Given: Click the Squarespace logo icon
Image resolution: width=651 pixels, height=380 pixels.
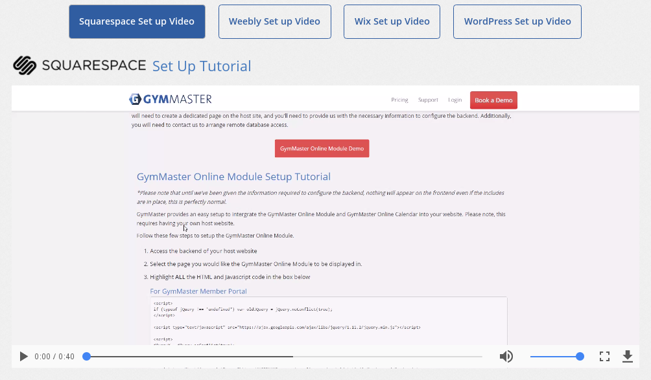Looking at the screenshot, I should pos(25,65).
